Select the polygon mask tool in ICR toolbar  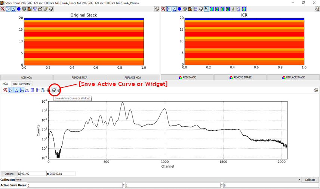click(x=239, y=9)
